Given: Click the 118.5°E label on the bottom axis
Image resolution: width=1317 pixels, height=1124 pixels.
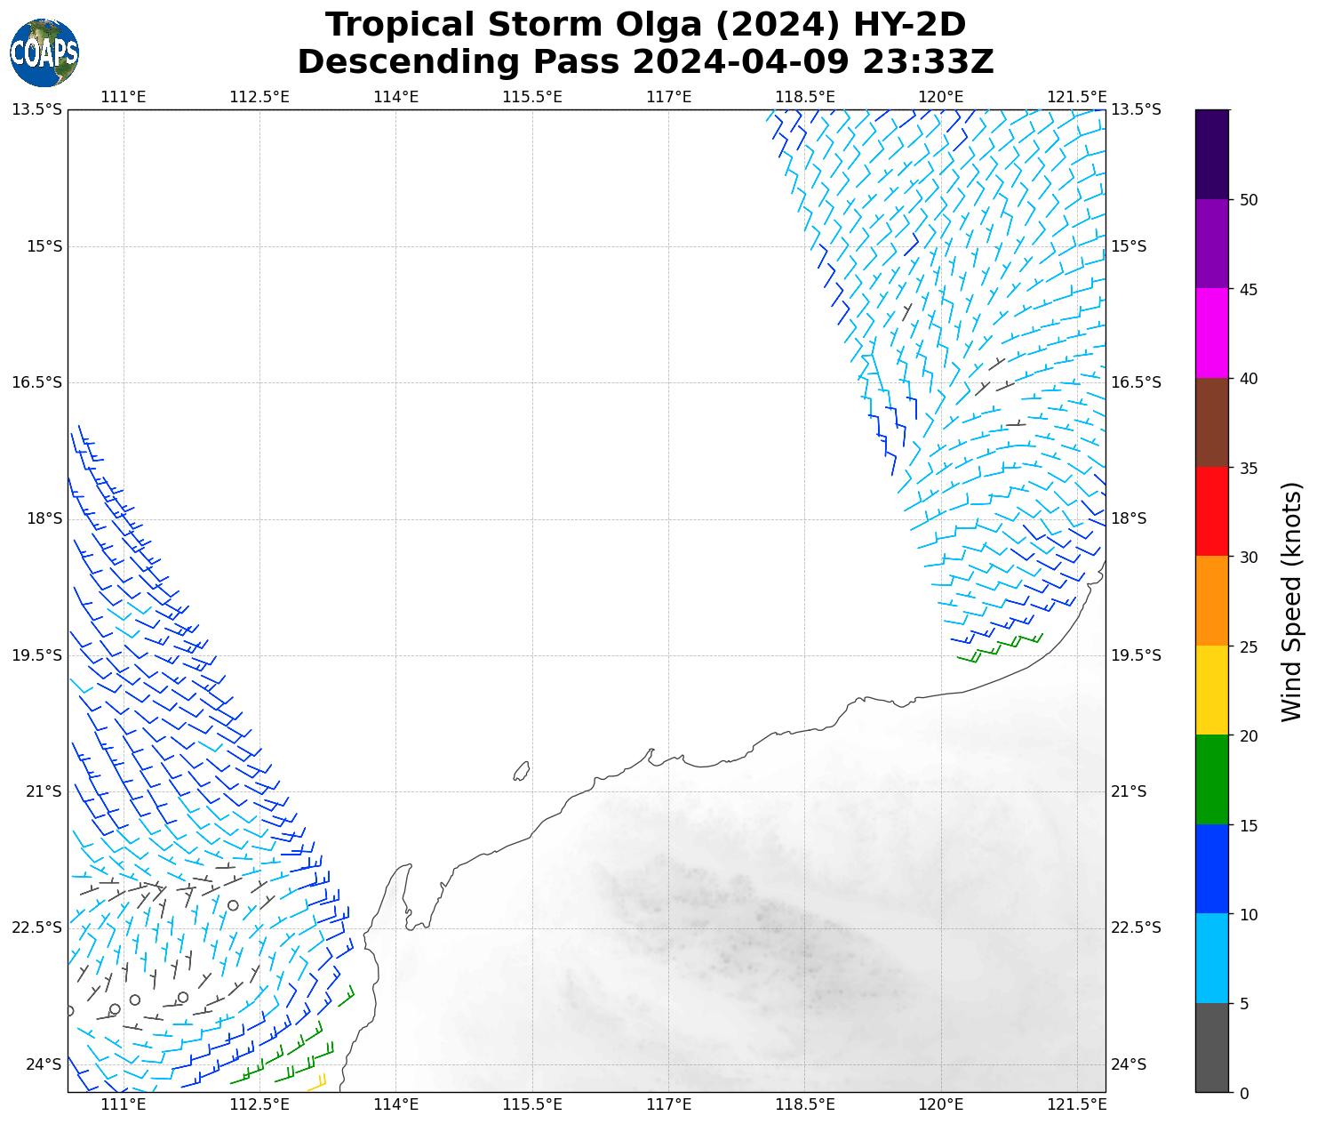Looking at the screenshot, I should tap(804, 1104).
